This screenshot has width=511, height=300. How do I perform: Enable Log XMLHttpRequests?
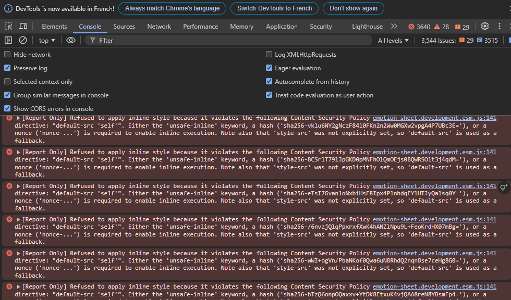(x=269, y=54)
